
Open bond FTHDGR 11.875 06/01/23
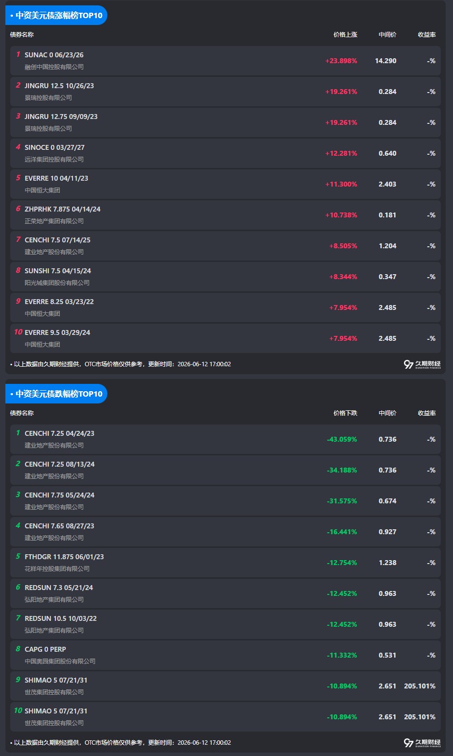point(64,557)
